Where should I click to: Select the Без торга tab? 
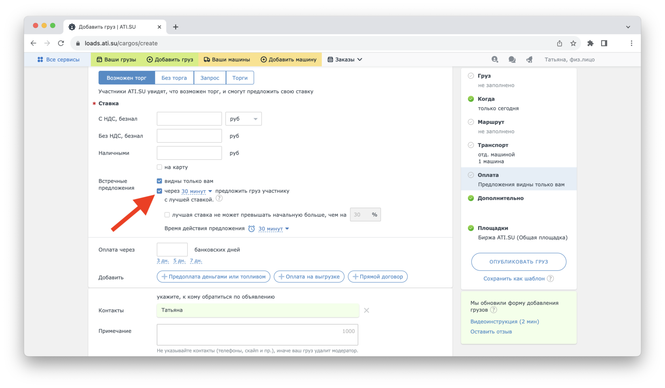tap(174, 78)
